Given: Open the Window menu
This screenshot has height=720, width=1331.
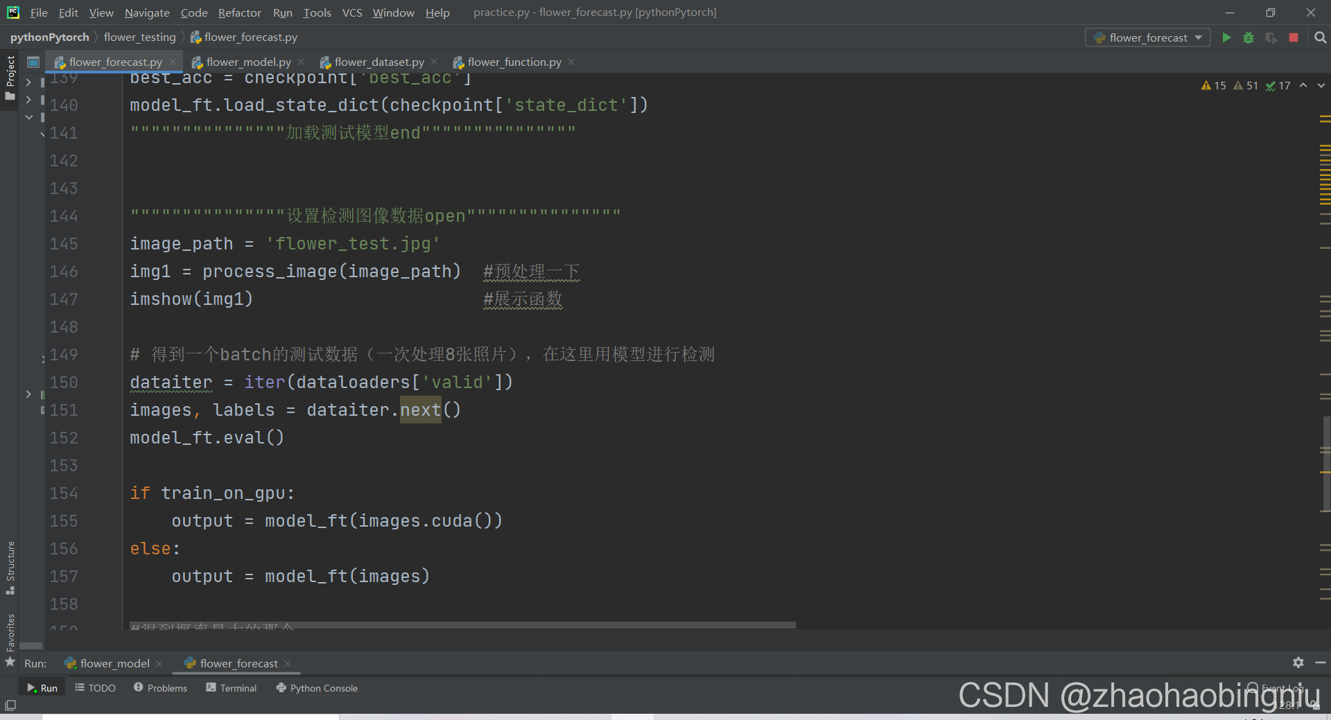Looking at the screenshot, I should 393,12.
